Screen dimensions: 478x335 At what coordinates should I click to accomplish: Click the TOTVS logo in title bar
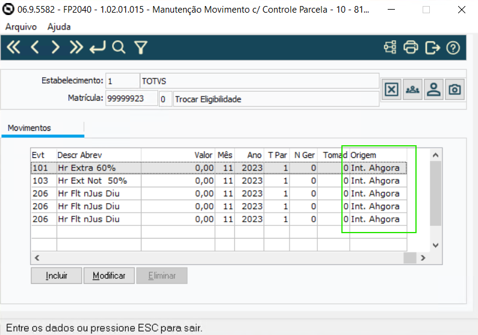[x=8, y=9]
